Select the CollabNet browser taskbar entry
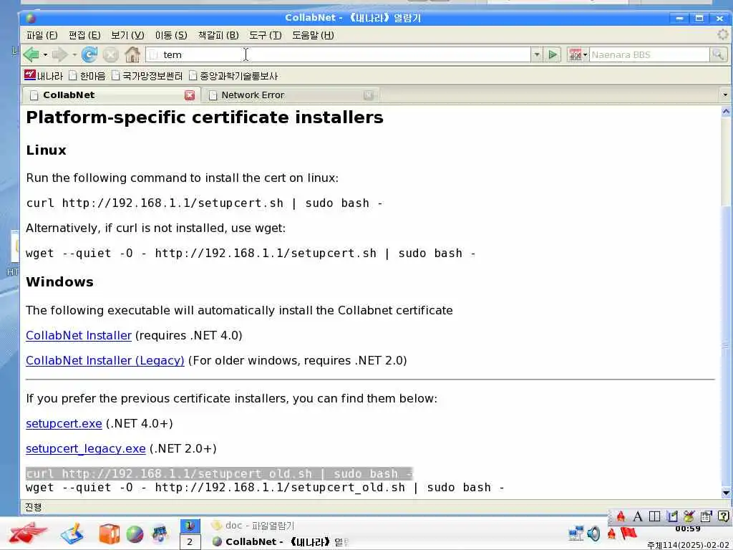The width and height of the screenshot is (733, 550). click(x=280, y=541)
